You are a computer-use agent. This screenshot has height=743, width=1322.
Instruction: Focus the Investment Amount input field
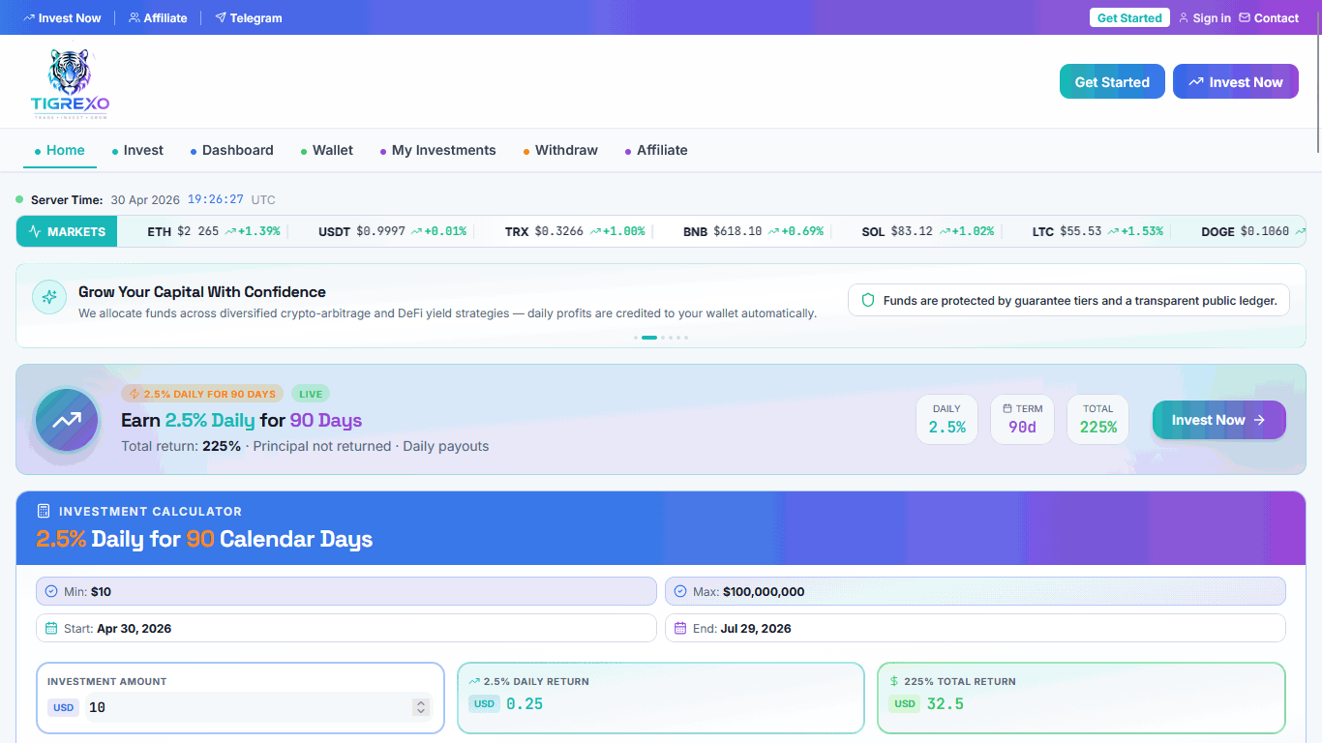[x=247, y=707]
